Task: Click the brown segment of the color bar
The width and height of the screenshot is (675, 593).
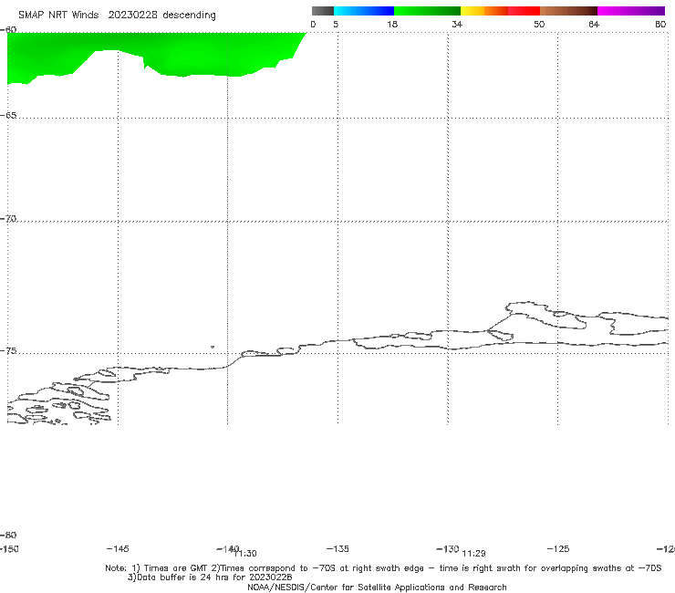Action: (x=568, y=11)
